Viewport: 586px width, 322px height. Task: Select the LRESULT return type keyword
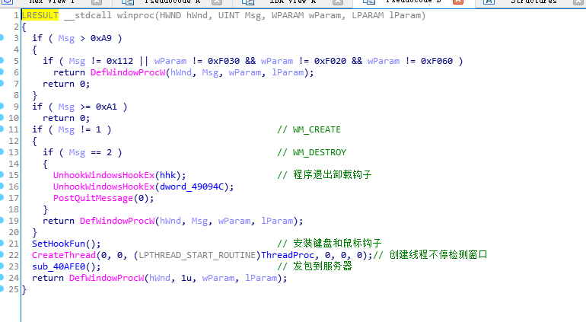coord(40,15)
